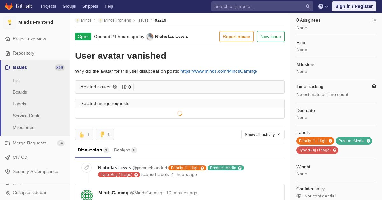
Task: Open Groups in top navigation
Action: click(x=69, y=6)
